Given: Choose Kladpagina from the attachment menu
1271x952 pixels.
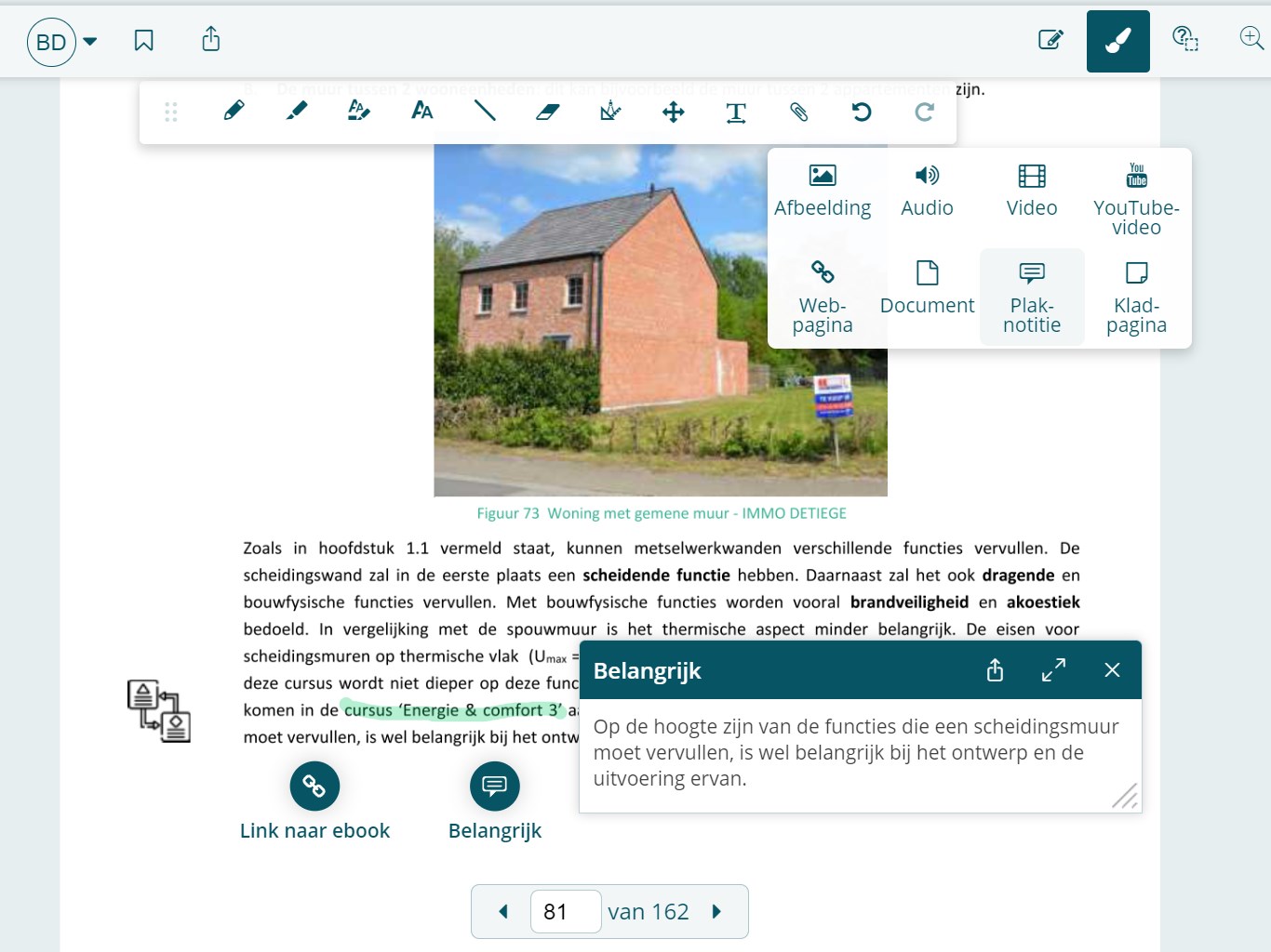Looking at the screenshot, I should click(1137, 297).
